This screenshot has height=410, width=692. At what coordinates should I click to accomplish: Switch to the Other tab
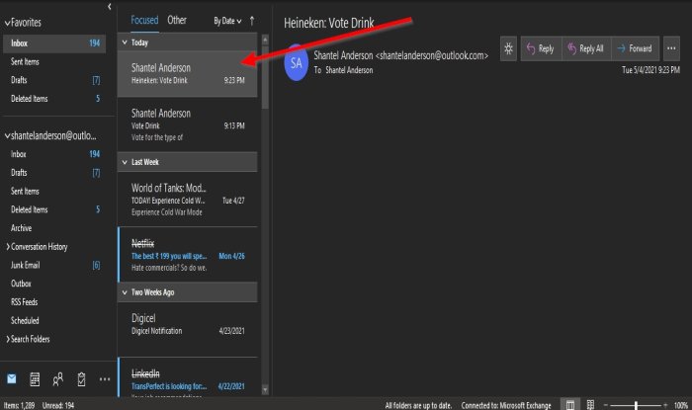pos(177,21)
